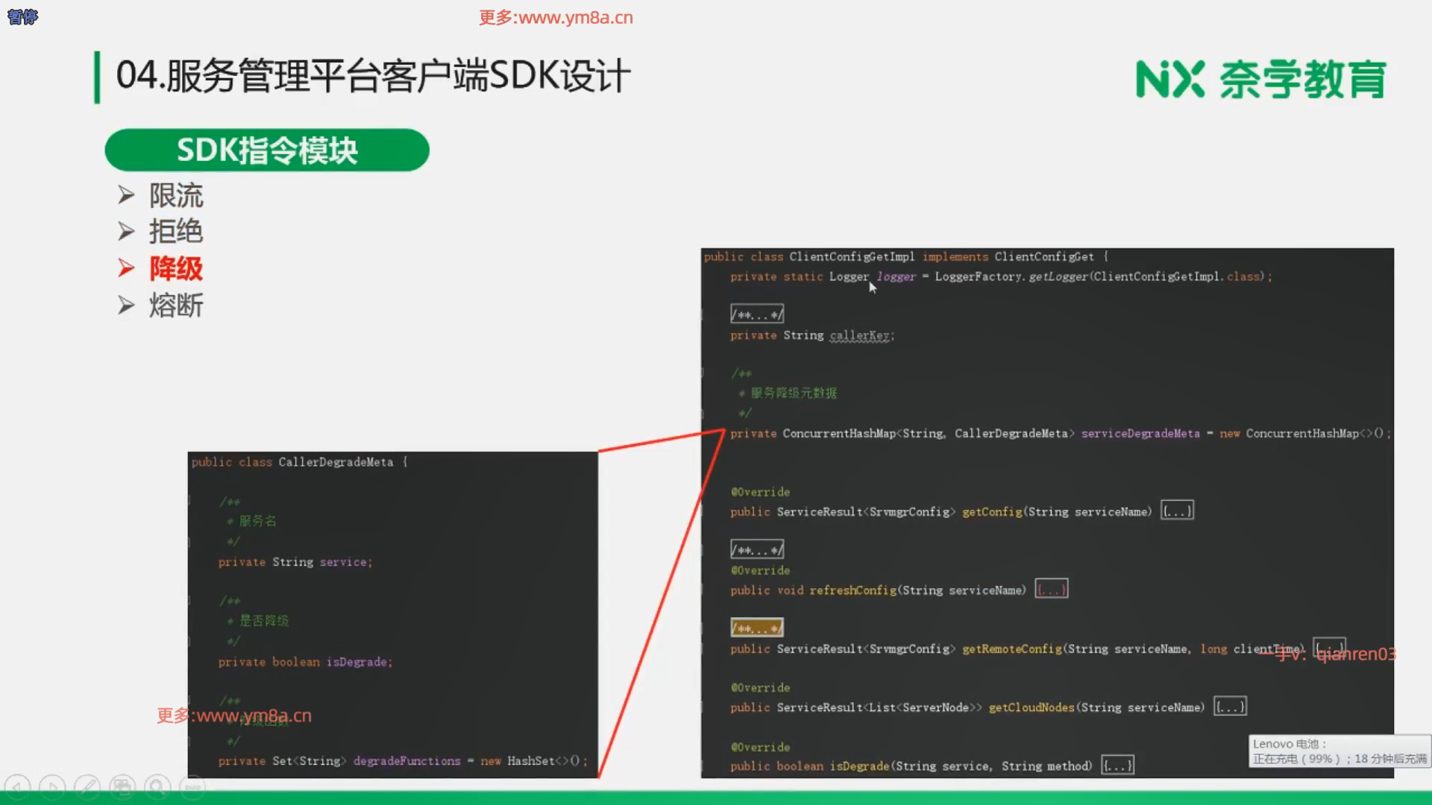Click the 暂停 pause indicator
This screenshot has height=805, width=1432.
(x=22, y=16)
